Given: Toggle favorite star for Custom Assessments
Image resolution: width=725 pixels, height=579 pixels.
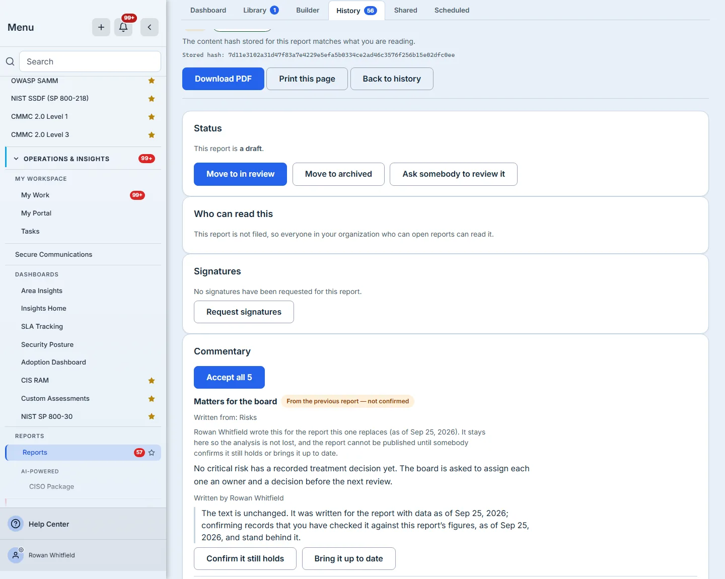Looking at the screenshot, I should (152, 399).
